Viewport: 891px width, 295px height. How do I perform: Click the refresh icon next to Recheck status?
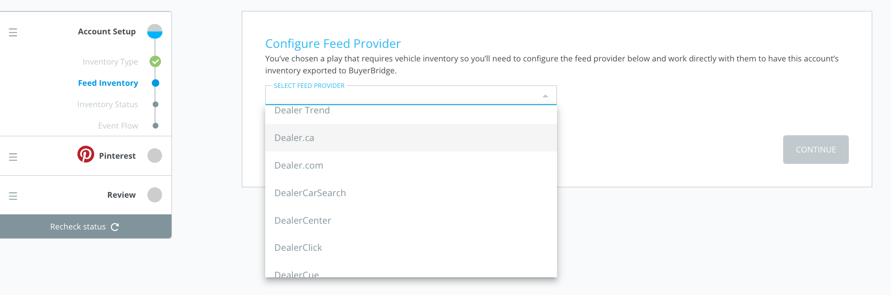[115, 227]
